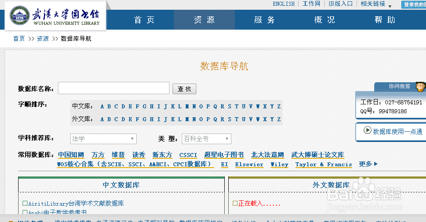Select letter P in the 外文库 row
Viewport: 426px width, 222px height.
click(208, 119)
